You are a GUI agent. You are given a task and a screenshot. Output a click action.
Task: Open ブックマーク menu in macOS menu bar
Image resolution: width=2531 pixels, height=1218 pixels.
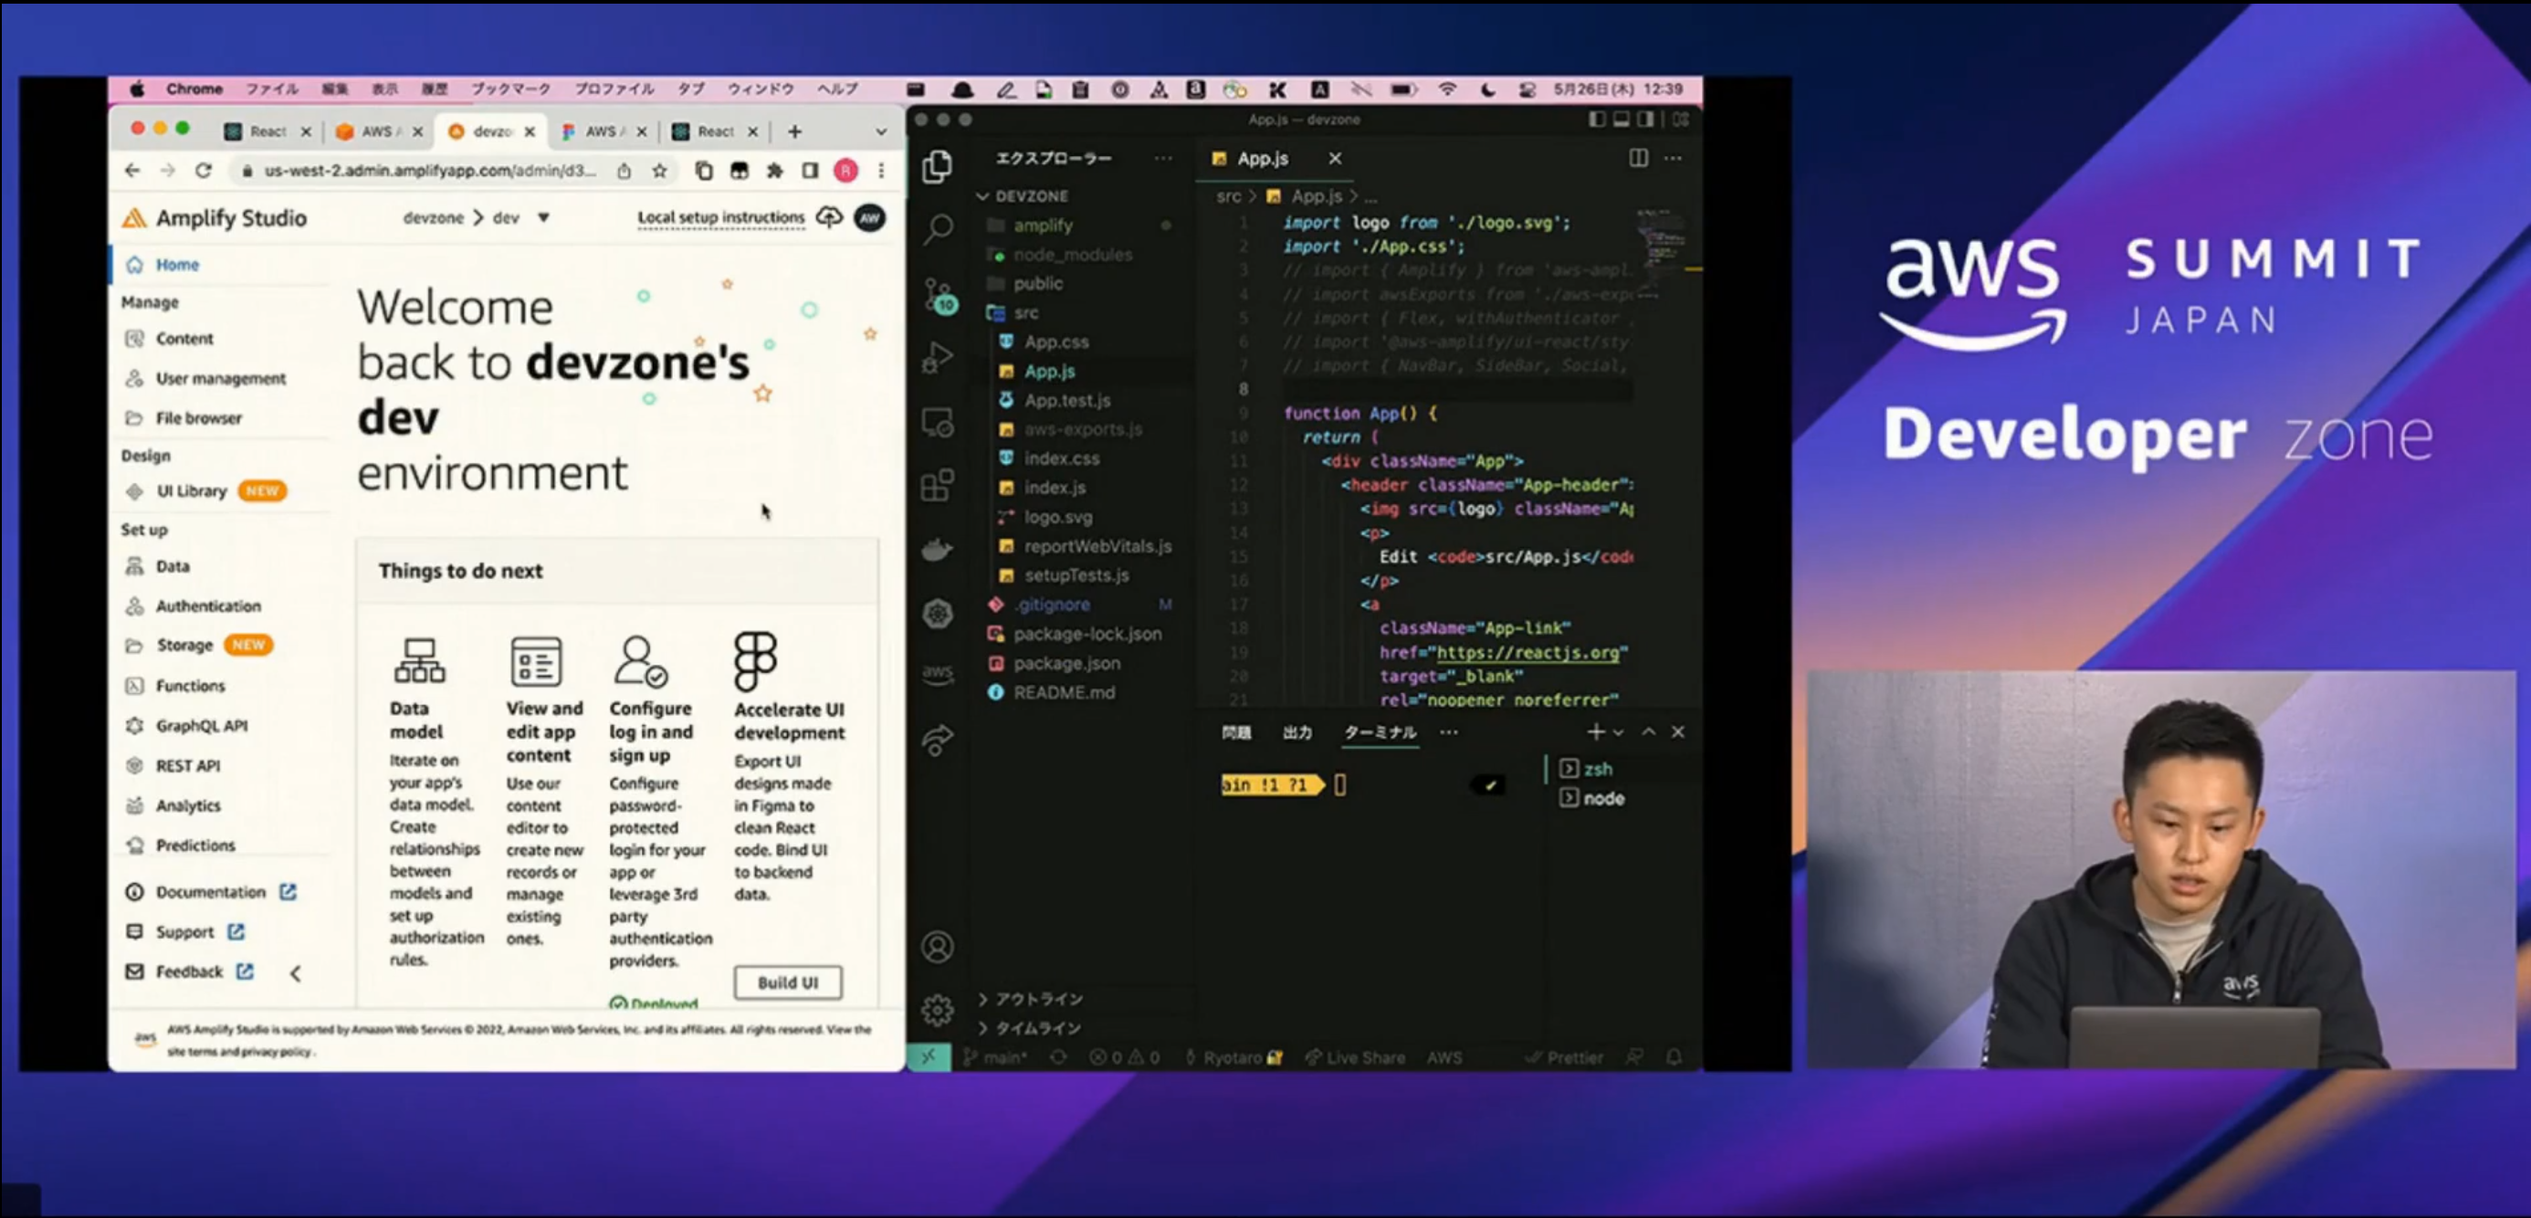(x=509, y=89)
